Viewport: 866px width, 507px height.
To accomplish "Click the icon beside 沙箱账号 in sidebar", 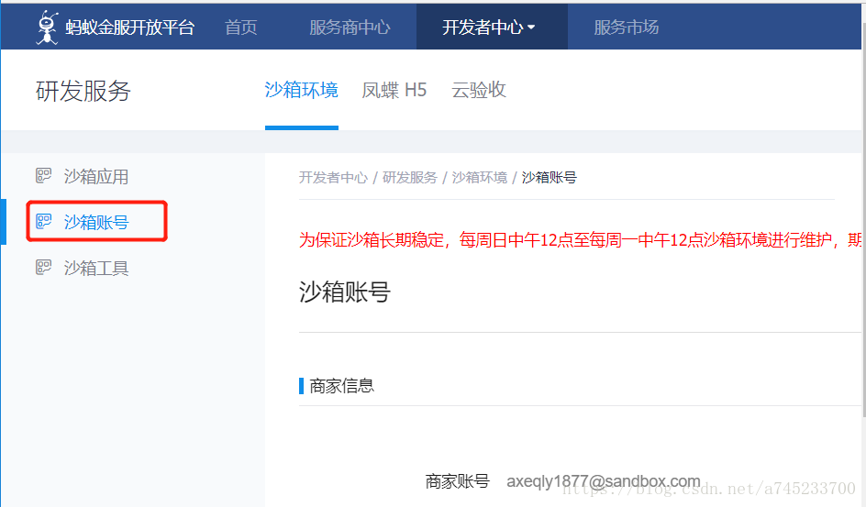I will [44, 221].
